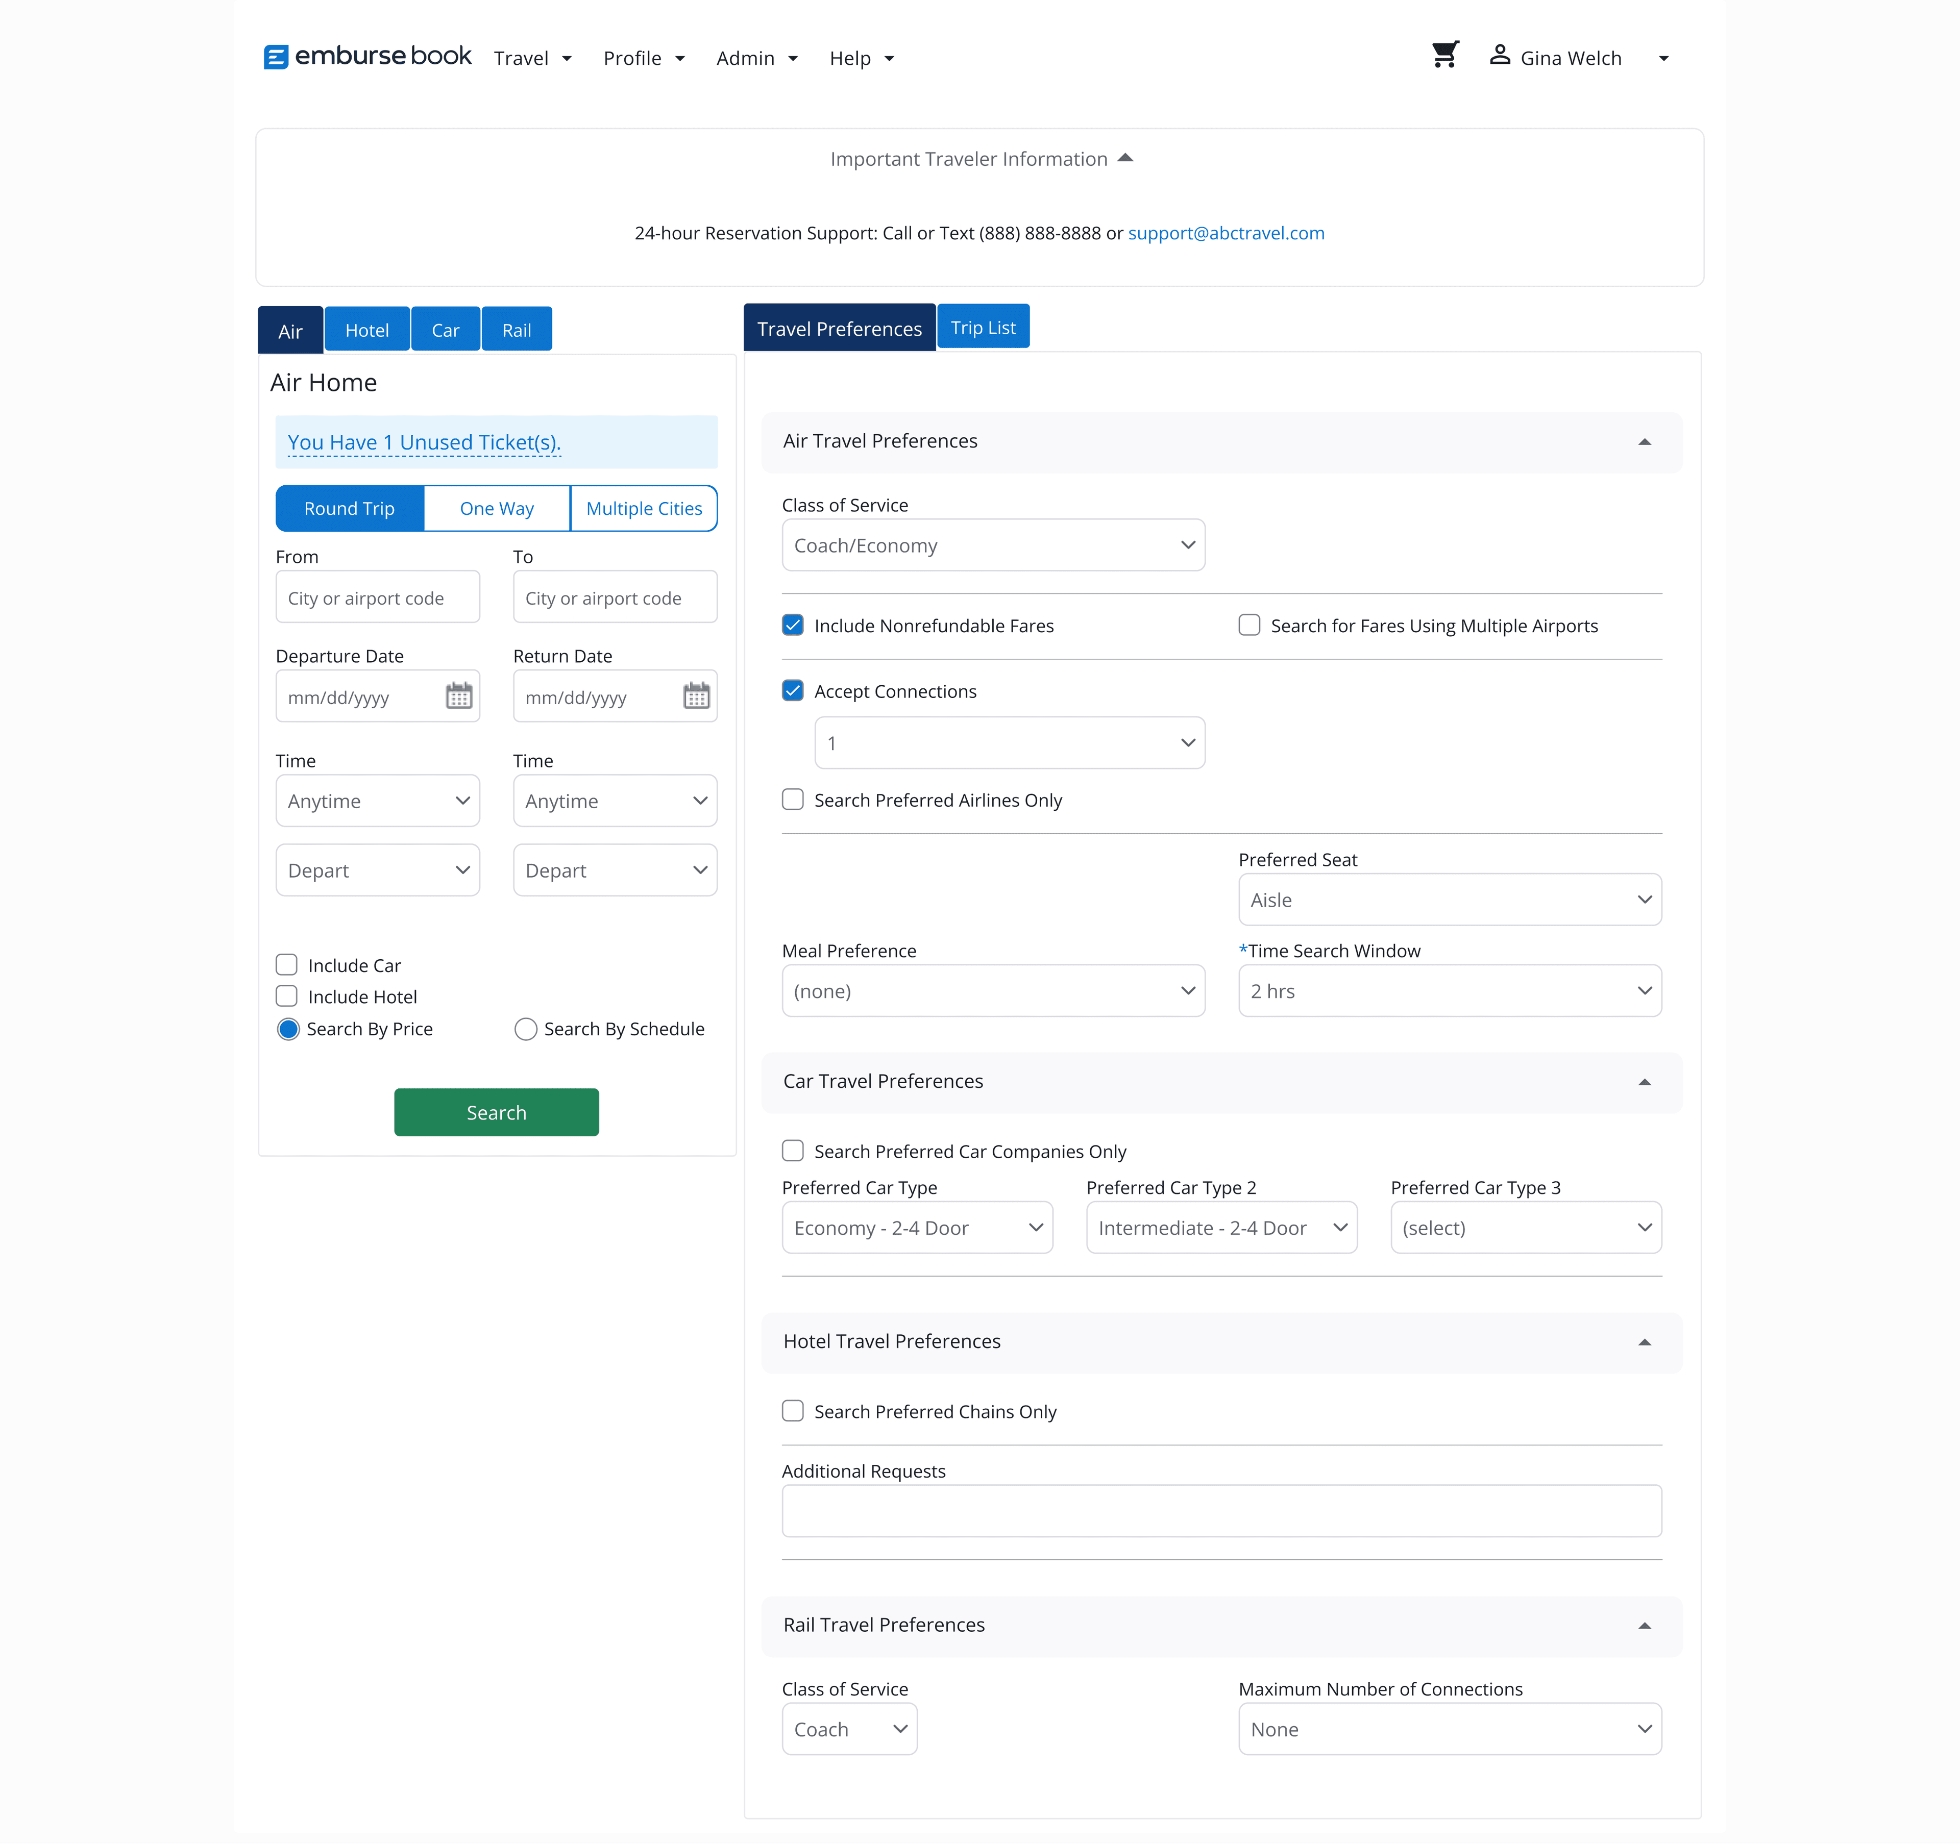This screenshot has width=1960, height=1844.
Task: Uncheck Include Nonrefundable Fares
Action: tap(793, 626)
